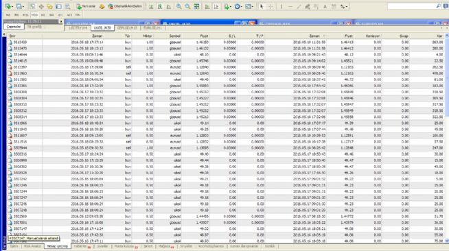Toggle the Data Window crosshair-circle icon
This screenshot has width=449, height=251.
point(41,6)
